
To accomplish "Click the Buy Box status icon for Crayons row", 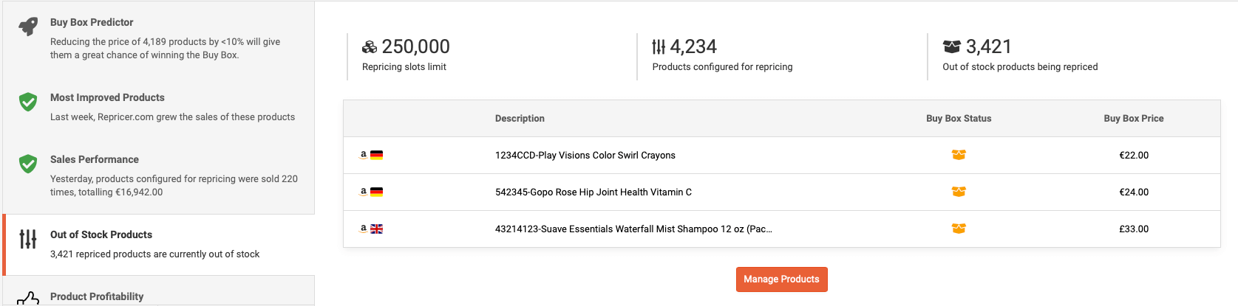I will (959, 155).
